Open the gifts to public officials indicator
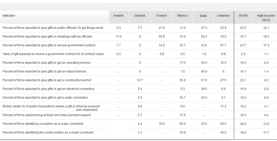Screen dimensions: 277x141 coord(53,28)
